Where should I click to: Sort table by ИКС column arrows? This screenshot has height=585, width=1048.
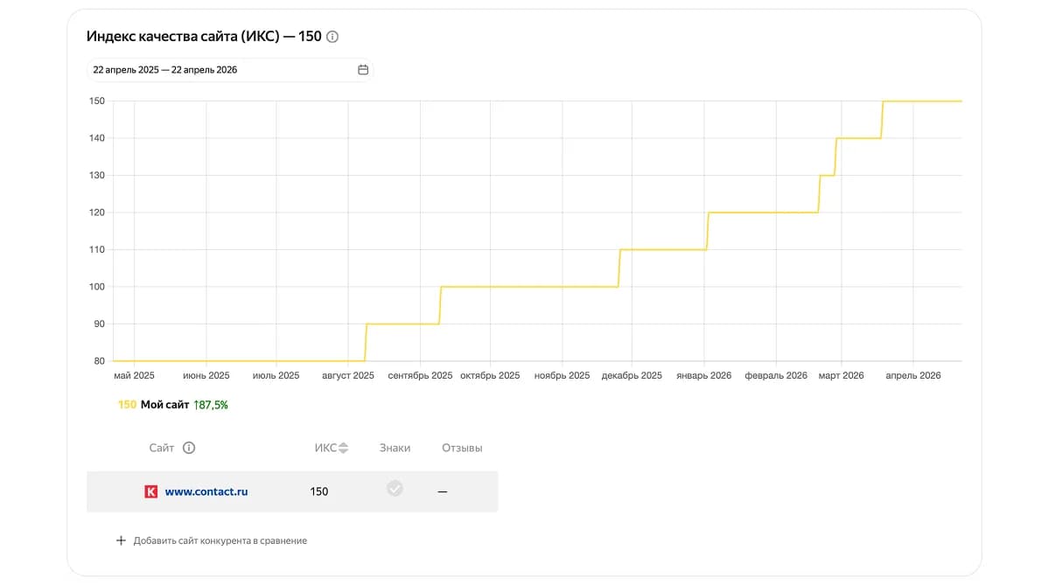pos(344,448)
